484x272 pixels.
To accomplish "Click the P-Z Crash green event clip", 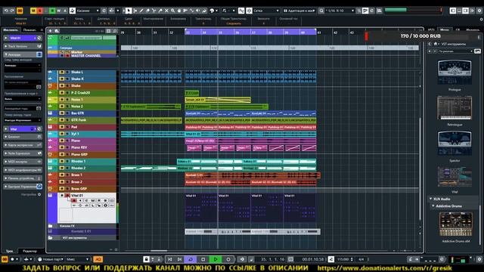I will click(x=191, y=92).
